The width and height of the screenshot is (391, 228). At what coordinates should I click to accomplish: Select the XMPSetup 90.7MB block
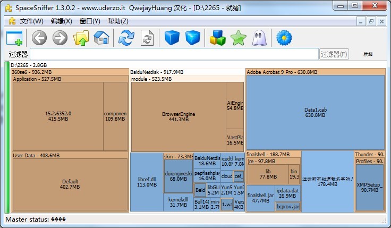370,188
